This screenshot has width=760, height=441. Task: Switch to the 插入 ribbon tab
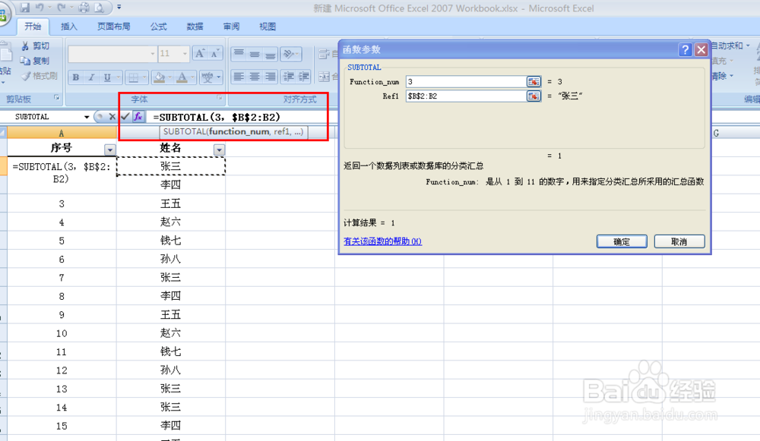(69, 27)
